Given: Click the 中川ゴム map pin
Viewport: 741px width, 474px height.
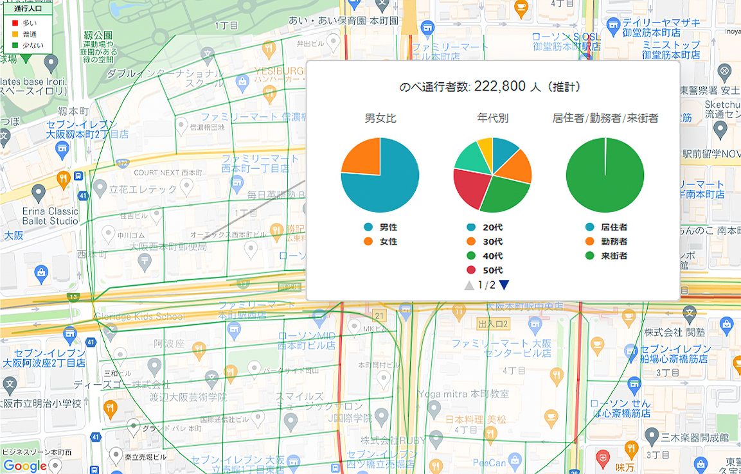Looking at the screenshot, I should point(109,234).
